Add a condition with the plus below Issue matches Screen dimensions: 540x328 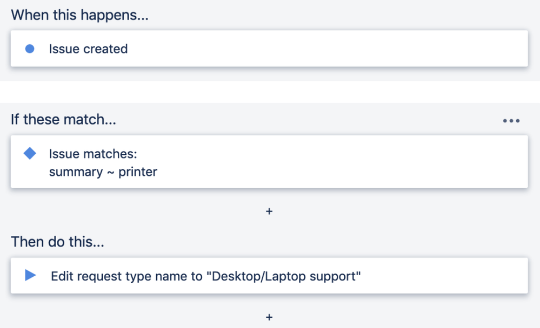[269, 211]
